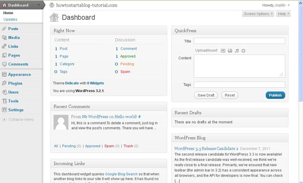
Task: Open the Posts menu
Action: tap(13, 29)
